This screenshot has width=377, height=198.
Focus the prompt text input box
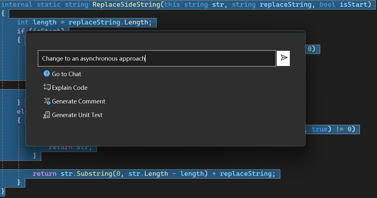click(x=157, y=58)
